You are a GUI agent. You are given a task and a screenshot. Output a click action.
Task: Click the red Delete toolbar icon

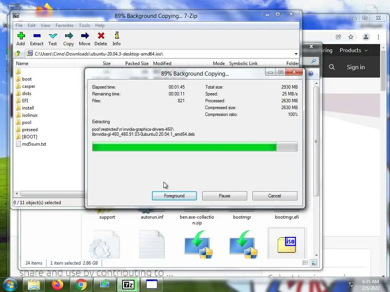click(101, 39)
